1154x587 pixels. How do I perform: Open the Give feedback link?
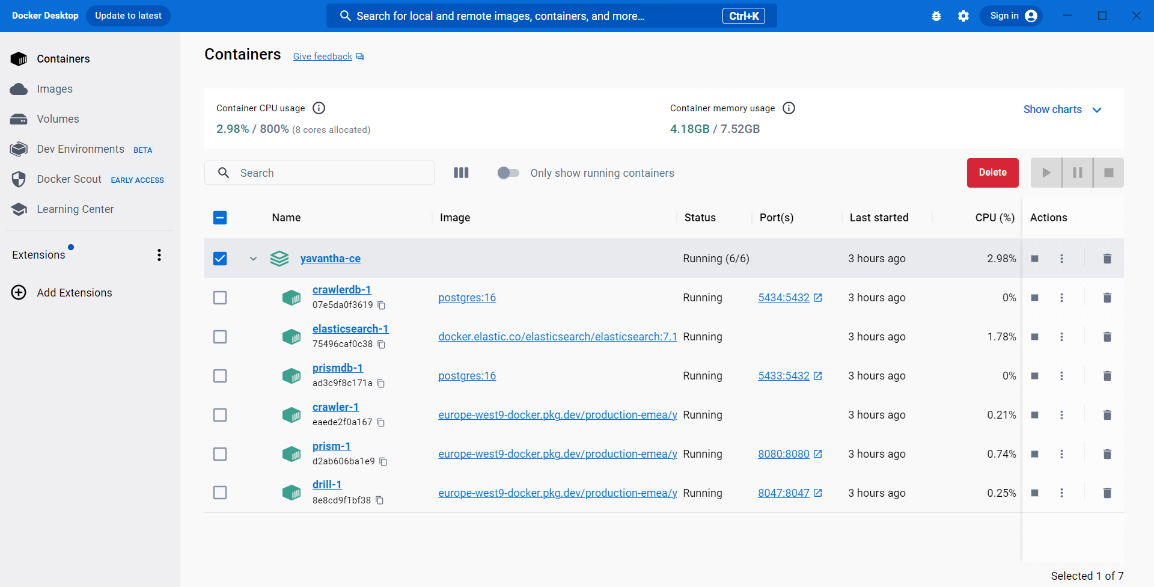tap(328, 57)
